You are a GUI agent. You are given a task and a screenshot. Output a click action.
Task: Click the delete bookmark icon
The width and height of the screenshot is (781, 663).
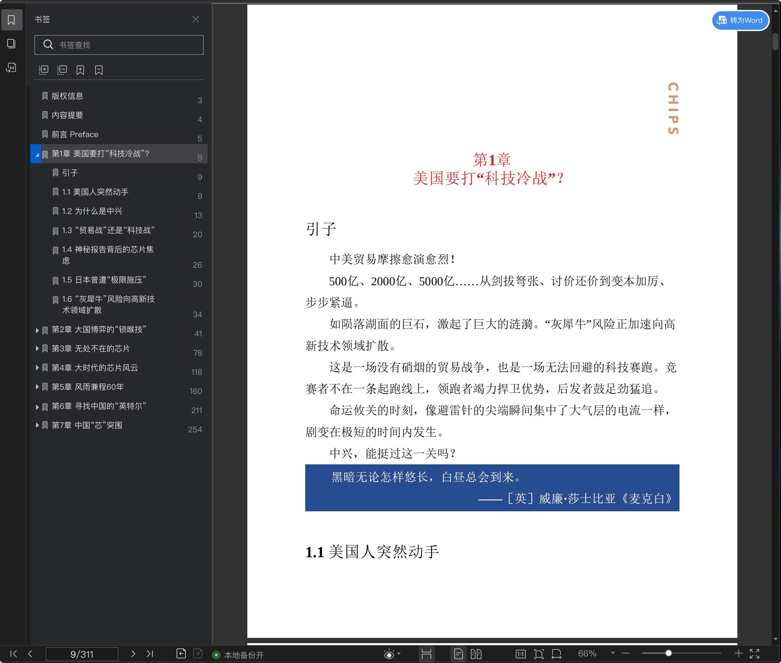(x=99, y=70)
